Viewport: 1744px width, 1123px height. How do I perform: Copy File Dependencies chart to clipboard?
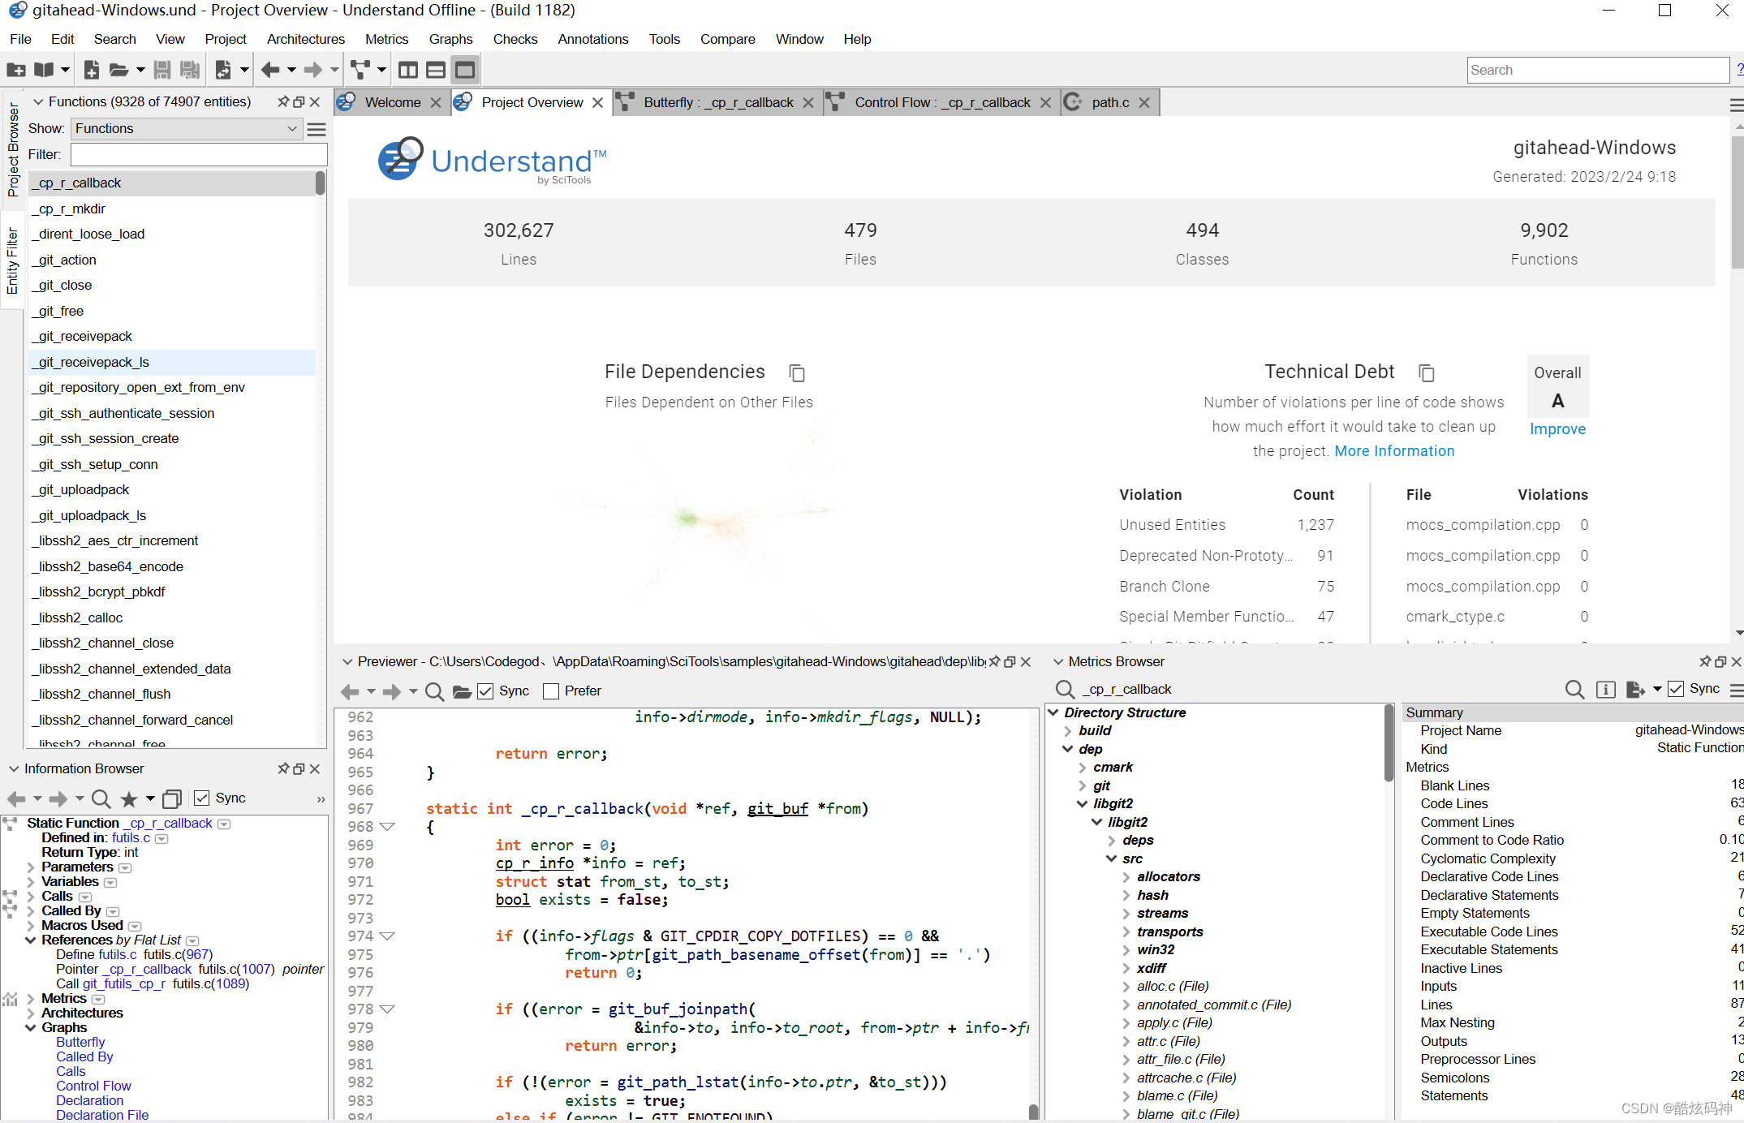[x=797, y=372]
